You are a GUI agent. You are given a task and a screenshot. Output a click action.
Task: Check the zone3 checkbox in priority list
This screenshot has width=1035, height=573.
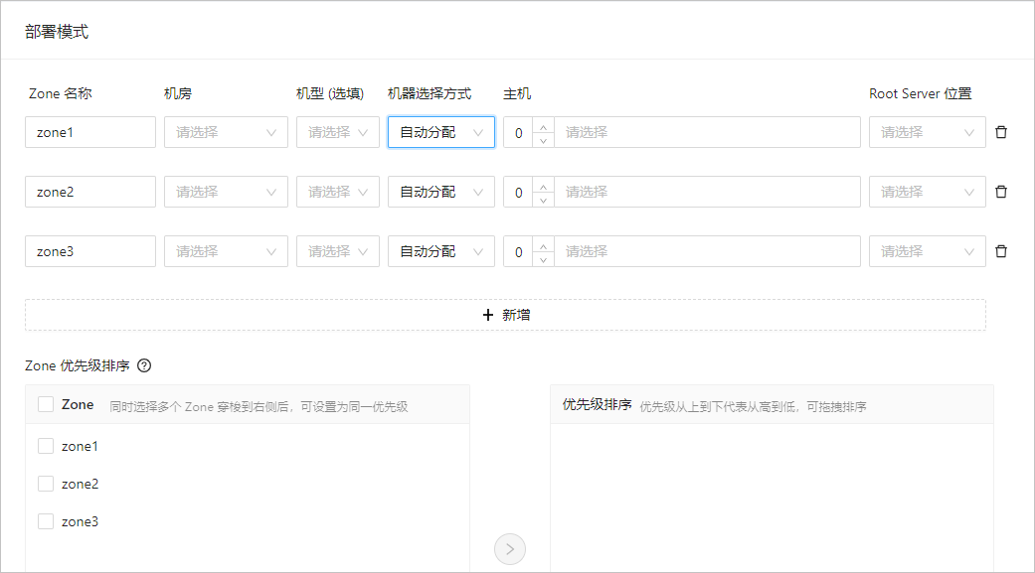(x=46, y=521)
